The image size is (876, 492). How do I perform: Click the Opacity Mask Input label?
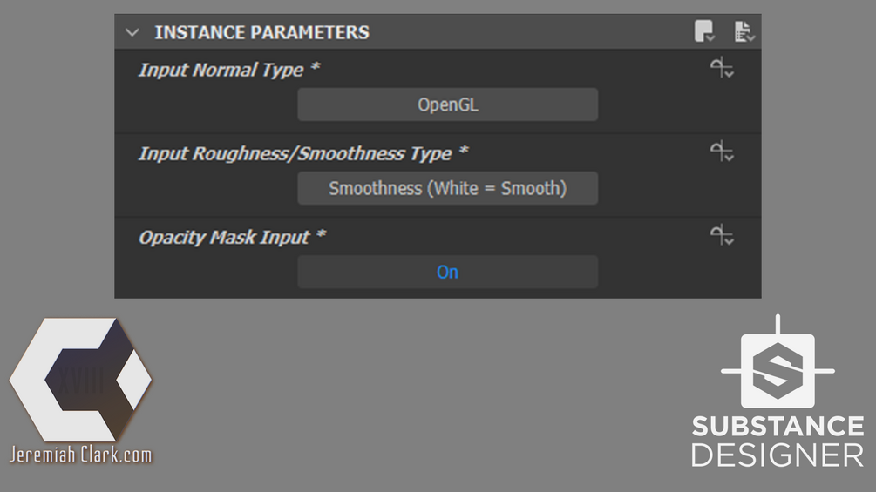(x=224, y=237)
